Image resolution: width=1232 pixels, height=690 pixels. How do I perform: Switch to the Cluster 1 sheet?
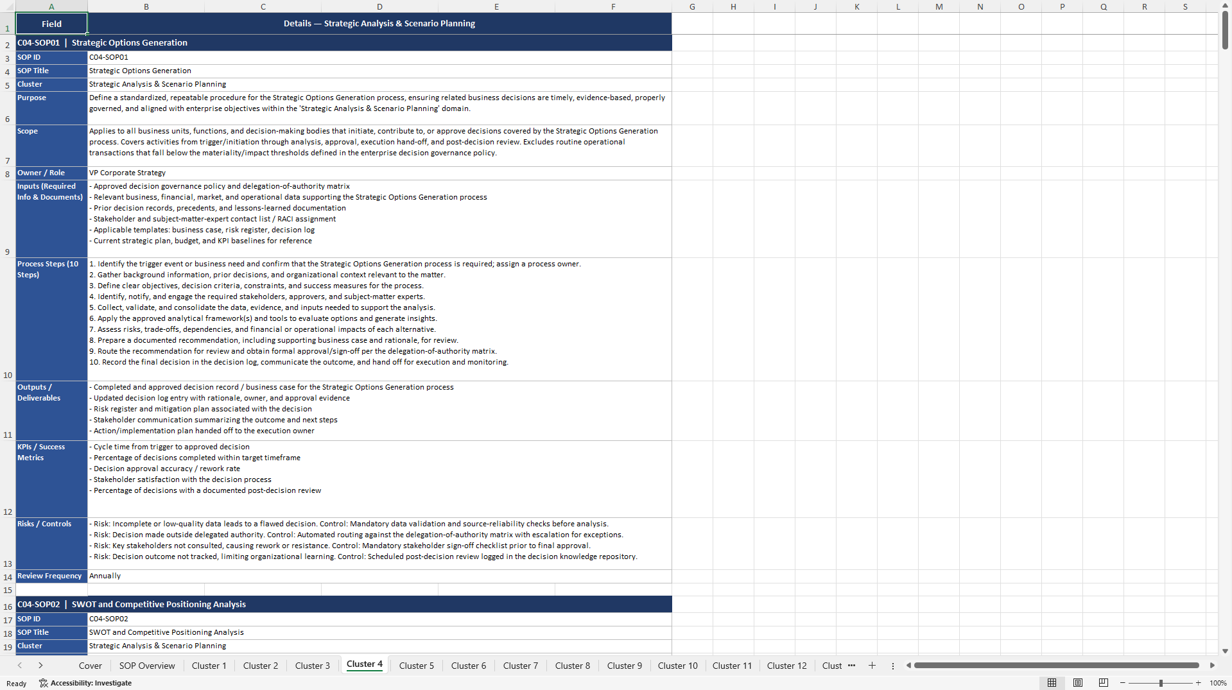(x=209, y=666)
